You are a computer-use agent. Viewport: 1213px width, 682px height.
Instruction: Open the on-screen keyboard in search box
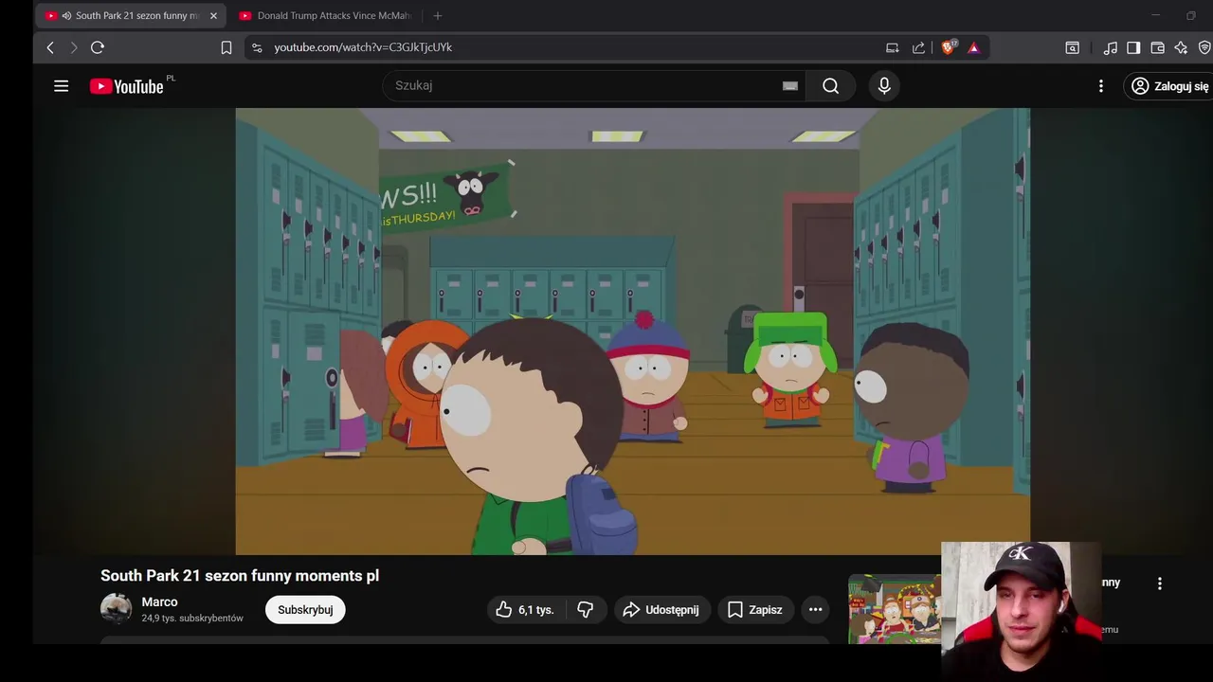point(789,86)
